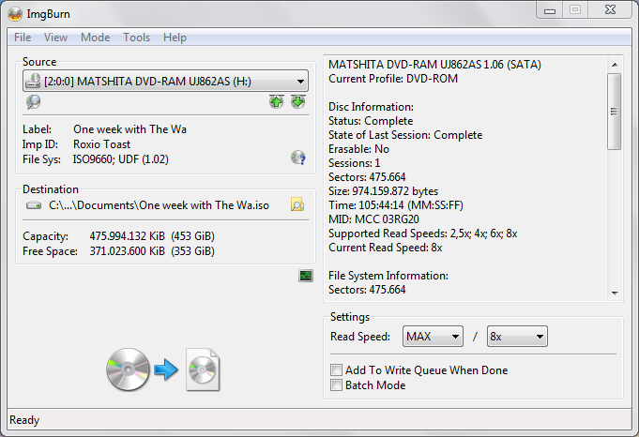The width and height of the screenshot is (639, 437).
Task: Start reading the disc to an image file
Action: tap(164, 369)
